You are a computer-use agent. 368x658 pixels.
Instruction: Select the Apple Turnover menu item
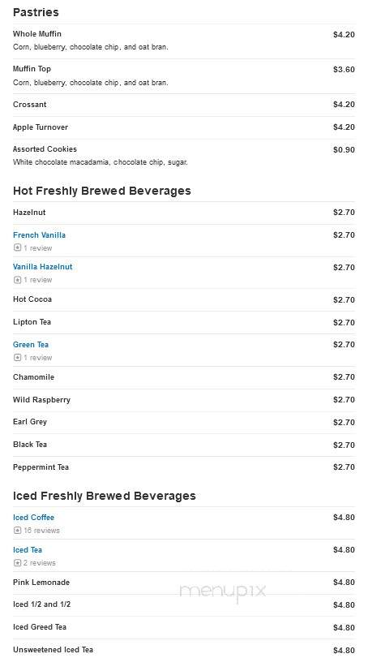coord(183,127)
